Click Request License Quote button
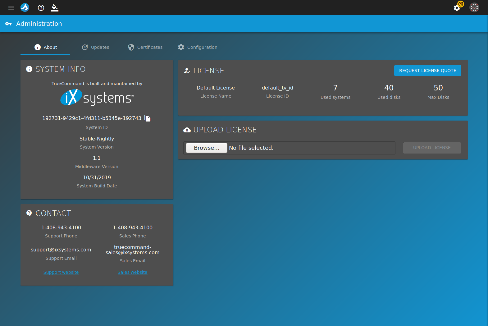 pyautogui.click(x=428, y=71)
